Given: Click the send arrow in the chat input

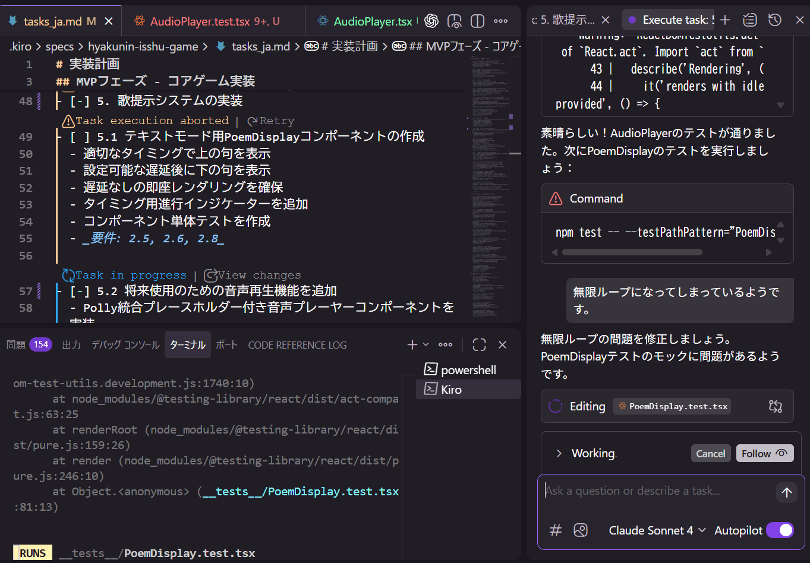Looking at the screenshot, I should click(x=786, y=492).
